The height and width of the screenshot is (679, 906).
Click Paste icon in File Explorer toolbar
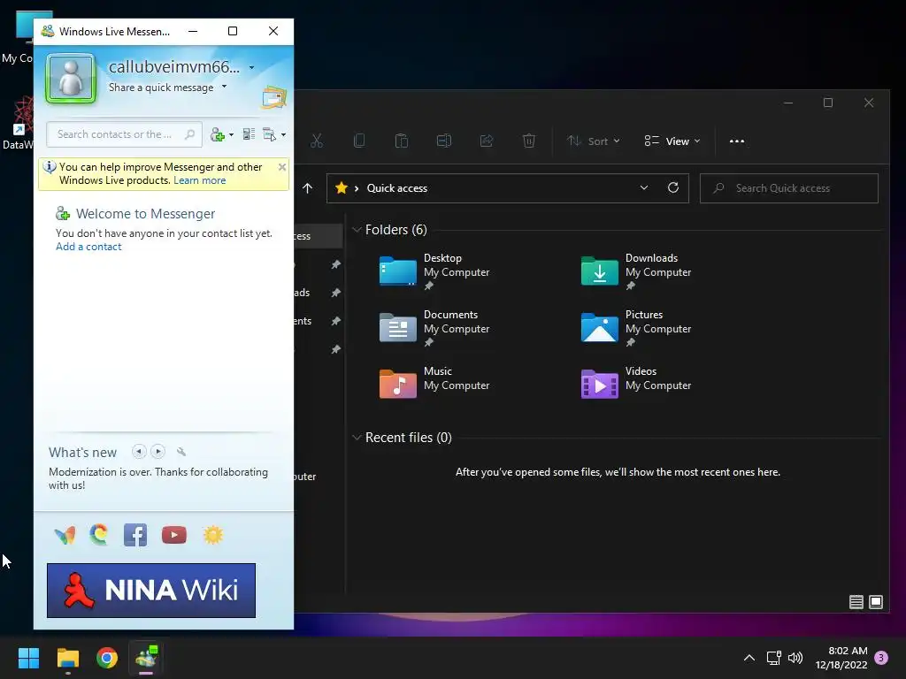402,141
